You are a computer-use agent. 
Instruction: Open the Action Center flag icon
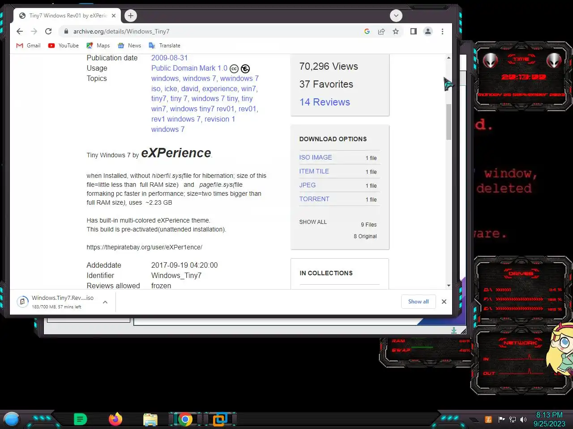501,419
